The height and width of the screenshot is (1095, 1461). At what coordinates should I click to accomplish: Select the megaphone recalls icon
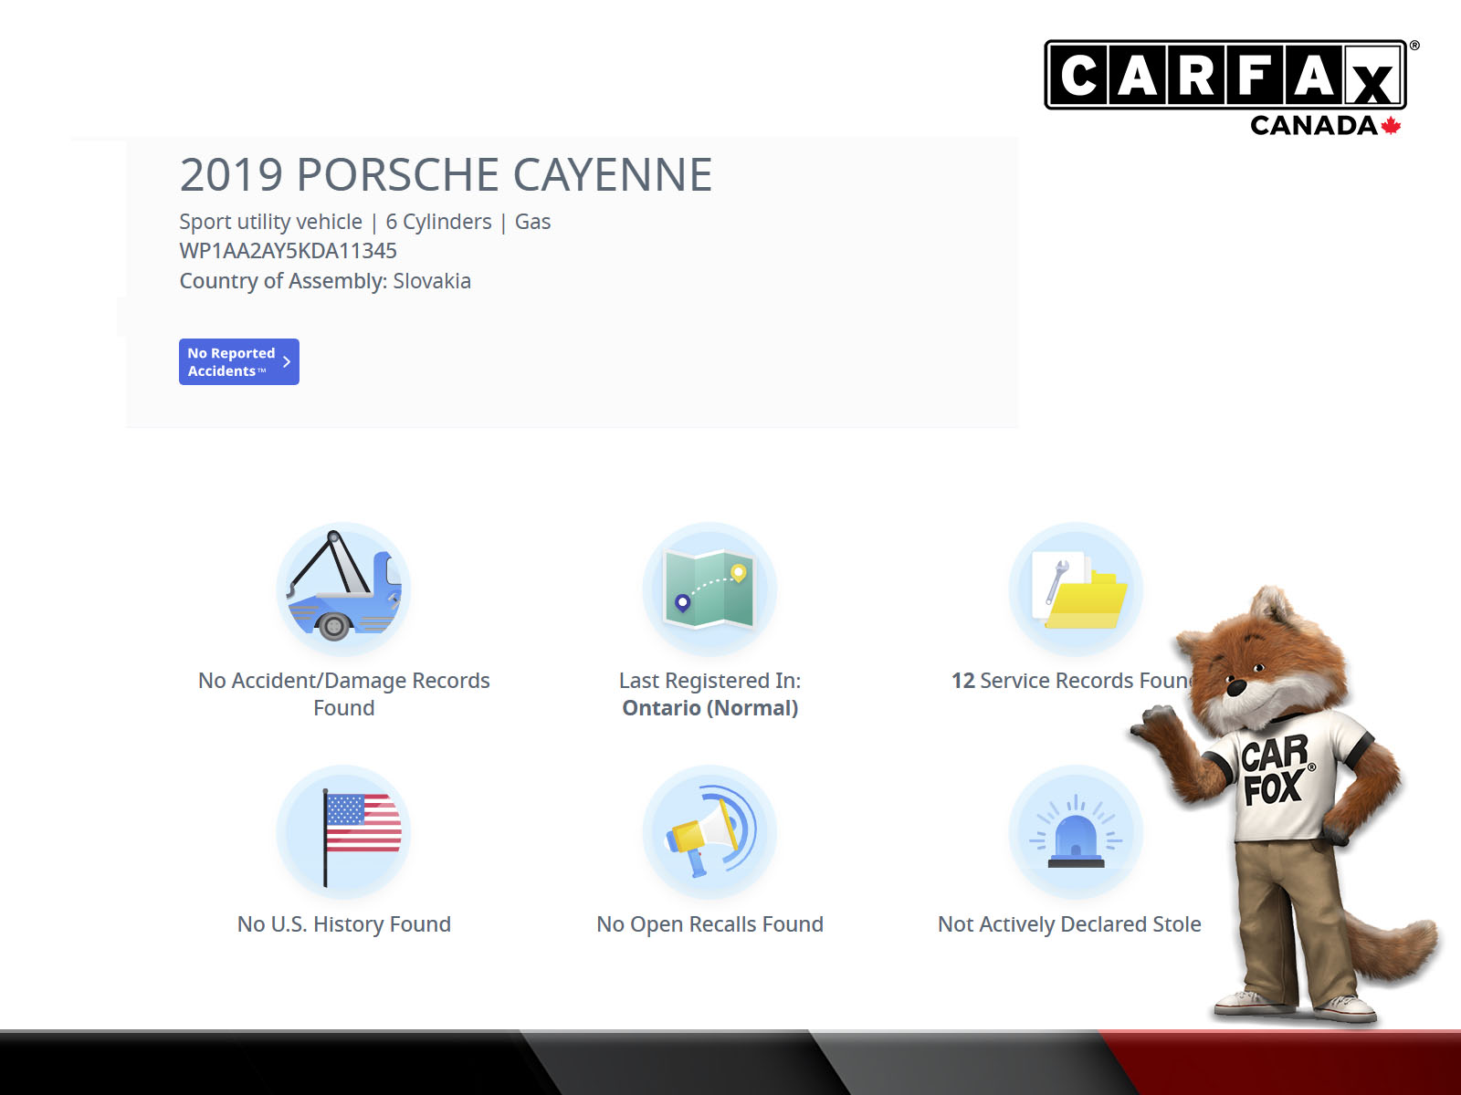click(709, 832)
